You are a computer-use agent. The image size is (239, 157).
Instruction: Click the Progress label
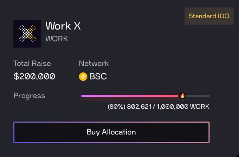pos(29,96)
